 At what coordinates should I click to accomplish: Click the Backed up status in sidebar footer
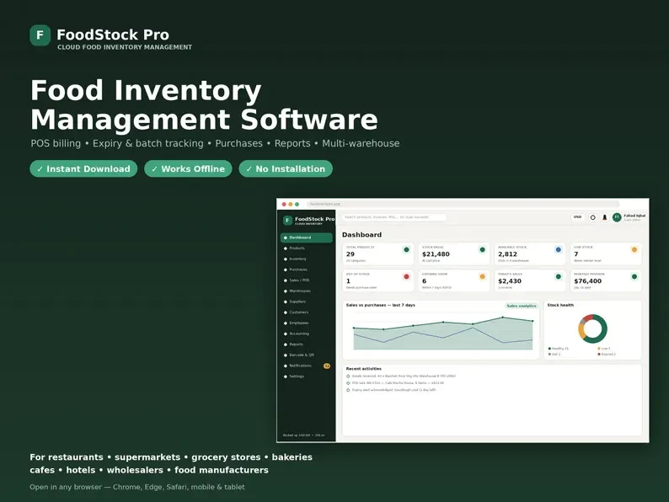click(x=304, y=435)
